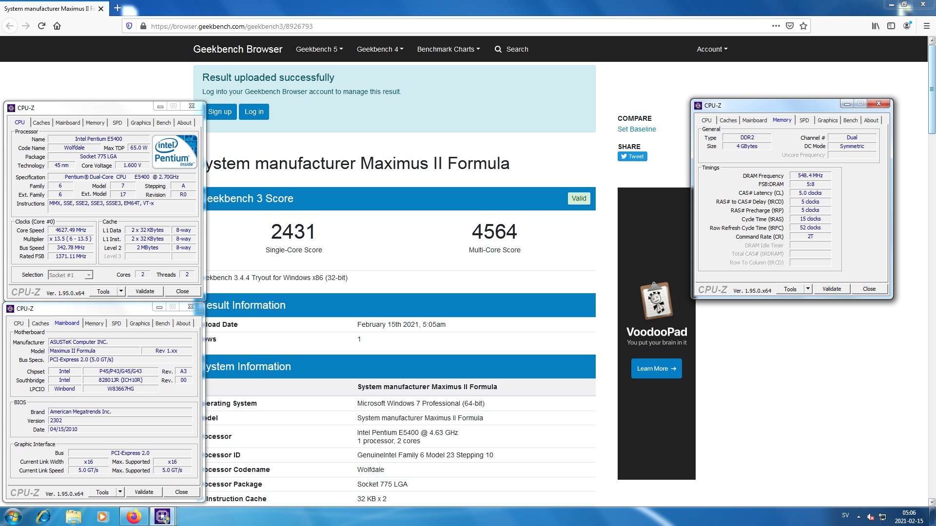The width and height of the screenshot is (936, 526).
Task: Open the Firefox hamburger menu
Action: pyautogui.click(x=926, y=26)
